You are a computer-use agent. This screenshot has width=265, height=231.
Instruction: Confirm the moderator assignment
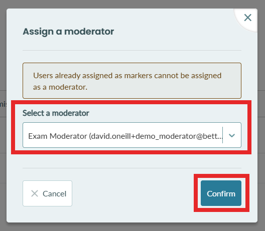click(221, 193)
